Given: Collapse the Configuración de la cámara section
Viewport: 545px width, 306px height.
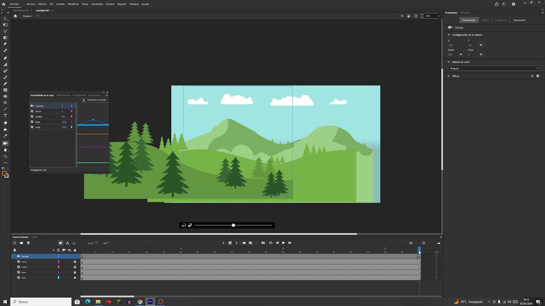Looking at the screenshot, I should [448, 35].
